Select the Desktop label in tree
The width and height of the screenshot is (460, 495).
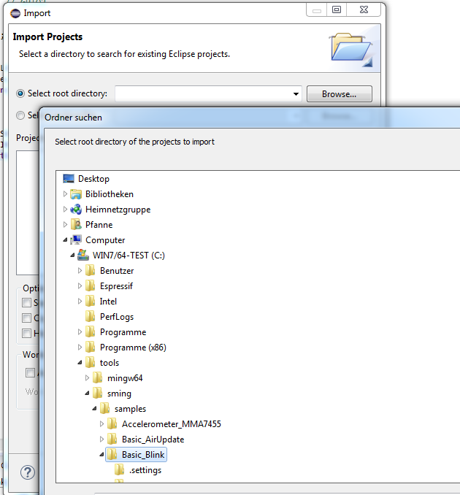click(x=93, y=179)
